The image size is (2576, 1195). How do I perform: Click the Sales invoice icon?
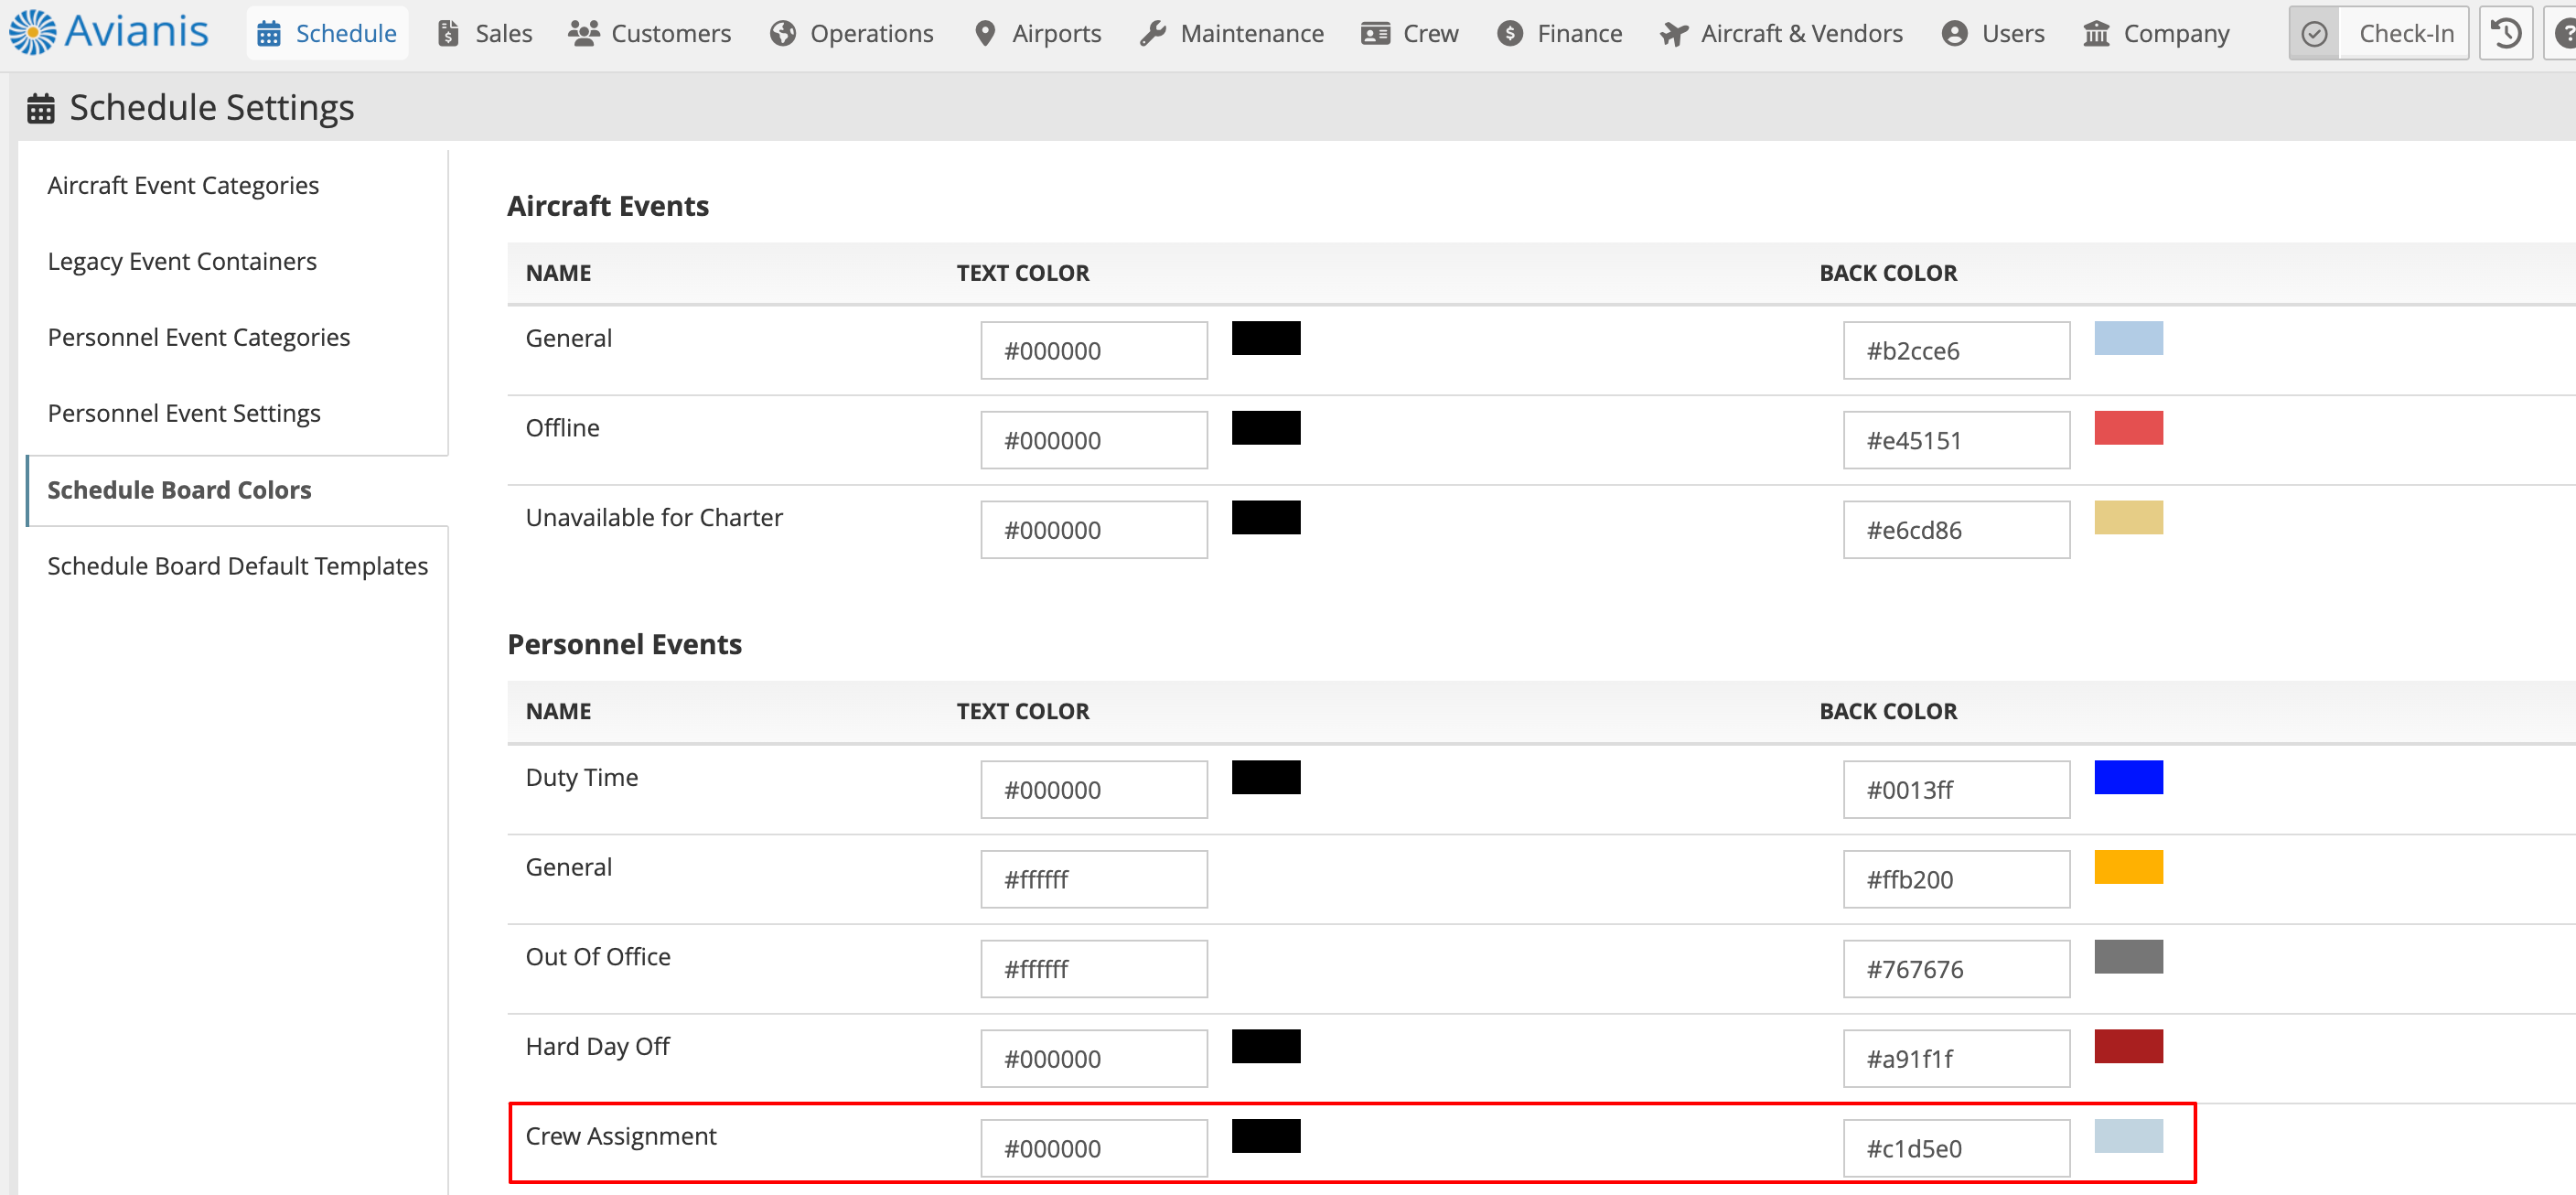449,34
